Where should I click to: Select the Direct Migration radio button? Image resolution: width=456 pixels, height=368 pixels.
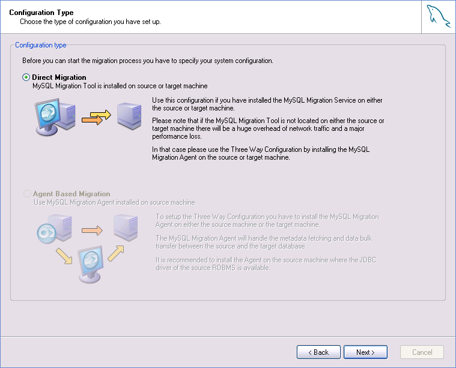pos(26,77)
